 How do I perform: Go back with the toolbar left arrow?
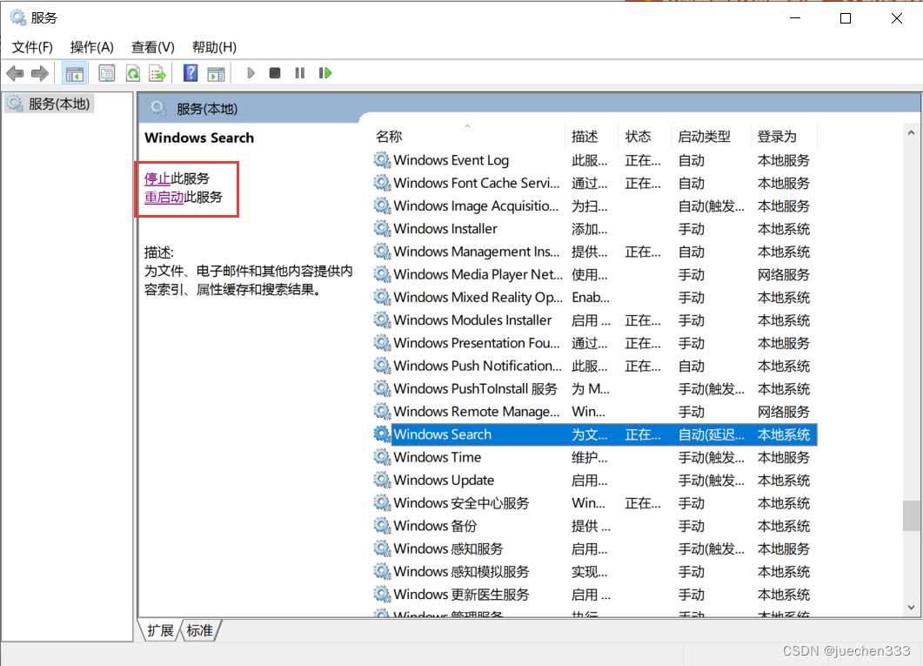coord(15,74)
